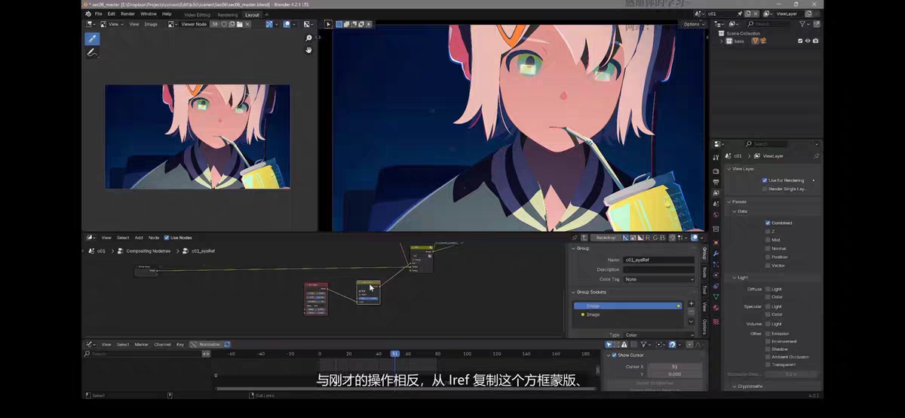The height and width of the screenshot is (418, 905).
Task: Open the Marker menu in graph editor
Action: [141, 344]
